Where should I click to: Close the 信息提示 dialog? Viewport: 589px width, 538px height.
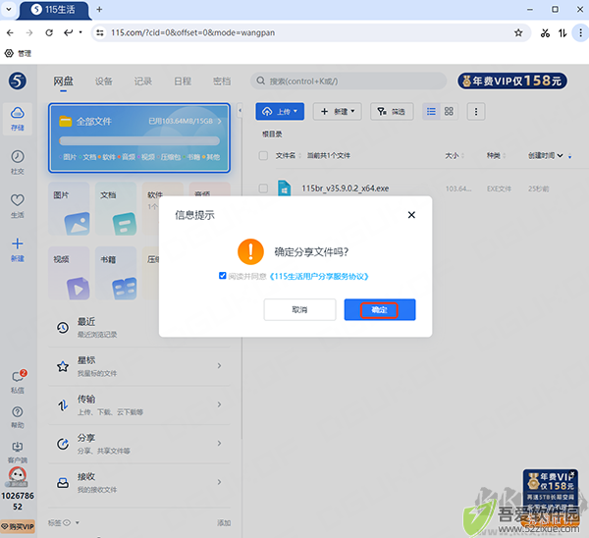click(x=411, y=215)
